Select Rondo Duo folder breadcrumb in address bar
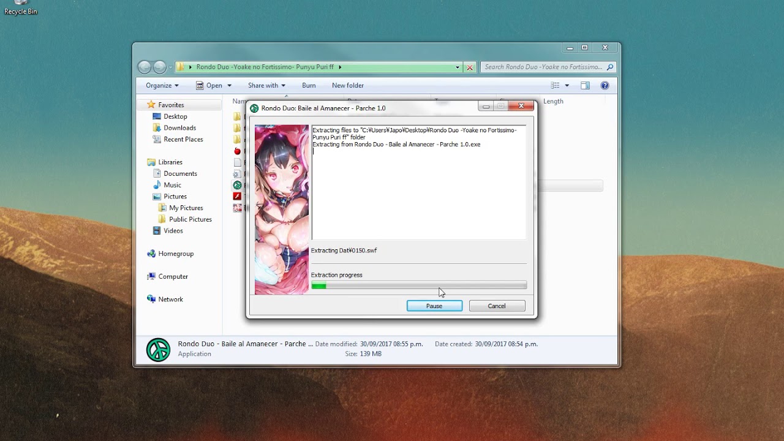The height and width of the screenshot is (441, 784). (265, 67)
